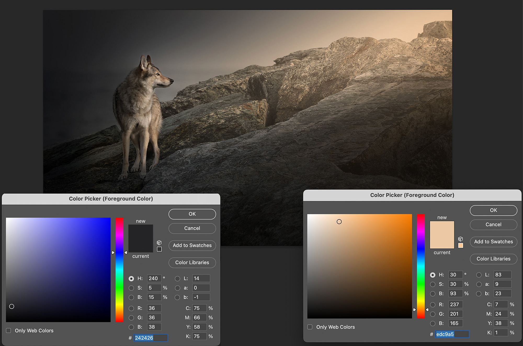Click the out-of-gamut cube icon in the right picker
Screen dimensions: 523x346
[x=461, y=239]
